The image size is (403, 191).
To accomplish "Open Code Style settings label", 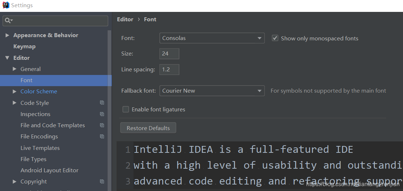I will coord(35,103).
